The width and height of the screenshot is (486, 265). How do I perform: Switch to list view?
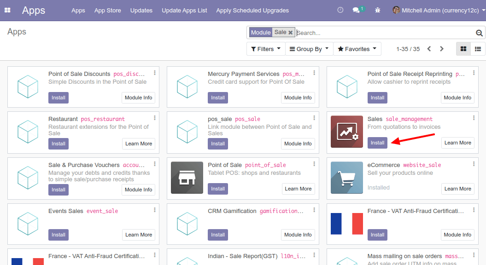coord(478,49)
